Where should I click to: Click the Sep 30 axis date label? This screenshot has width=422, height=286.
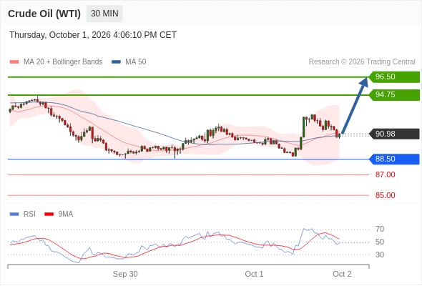pyautogui.click(x=125, y=274)
